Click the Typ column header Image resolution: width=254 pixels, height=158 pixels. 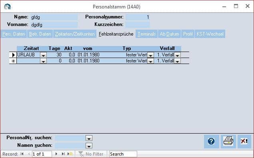pyautogui.click(x=127, y=48)
